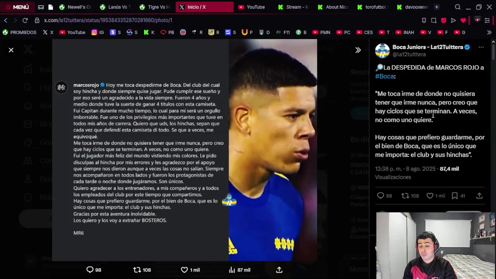This screenshot has height=279, width=496.
Task: Click the address bar URL
Action: pos(108,20)
